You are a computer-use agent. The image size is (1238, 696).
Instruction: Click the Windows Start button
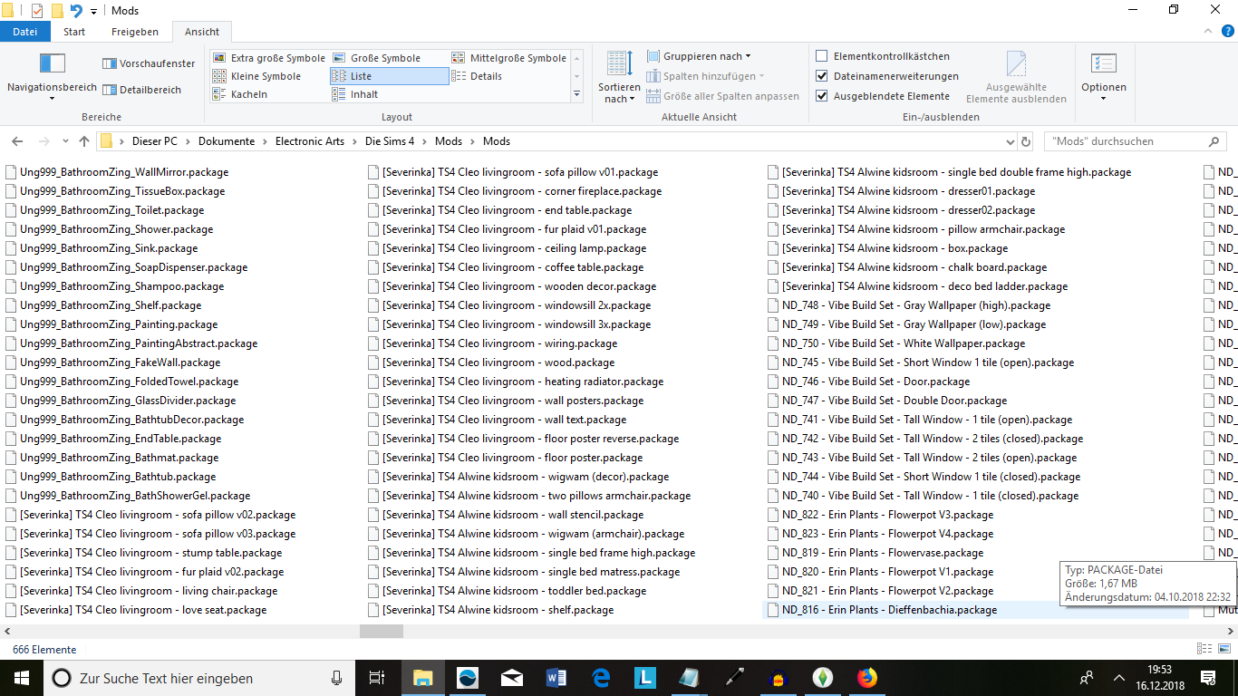pos(21,677)
